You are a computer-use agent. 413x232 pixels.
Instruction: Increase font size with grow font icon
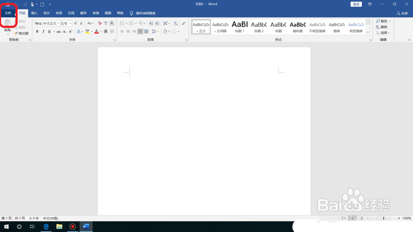point(76,23)
